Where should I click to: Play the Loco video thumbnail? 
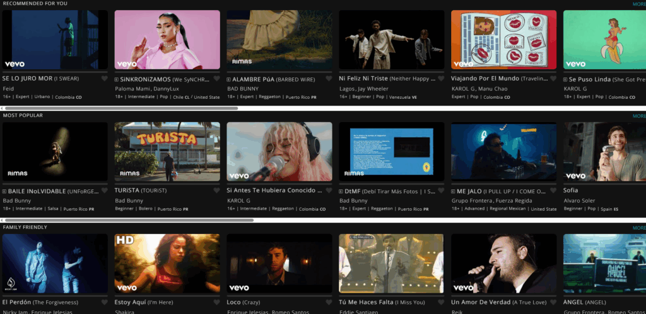tap(279, 264)
